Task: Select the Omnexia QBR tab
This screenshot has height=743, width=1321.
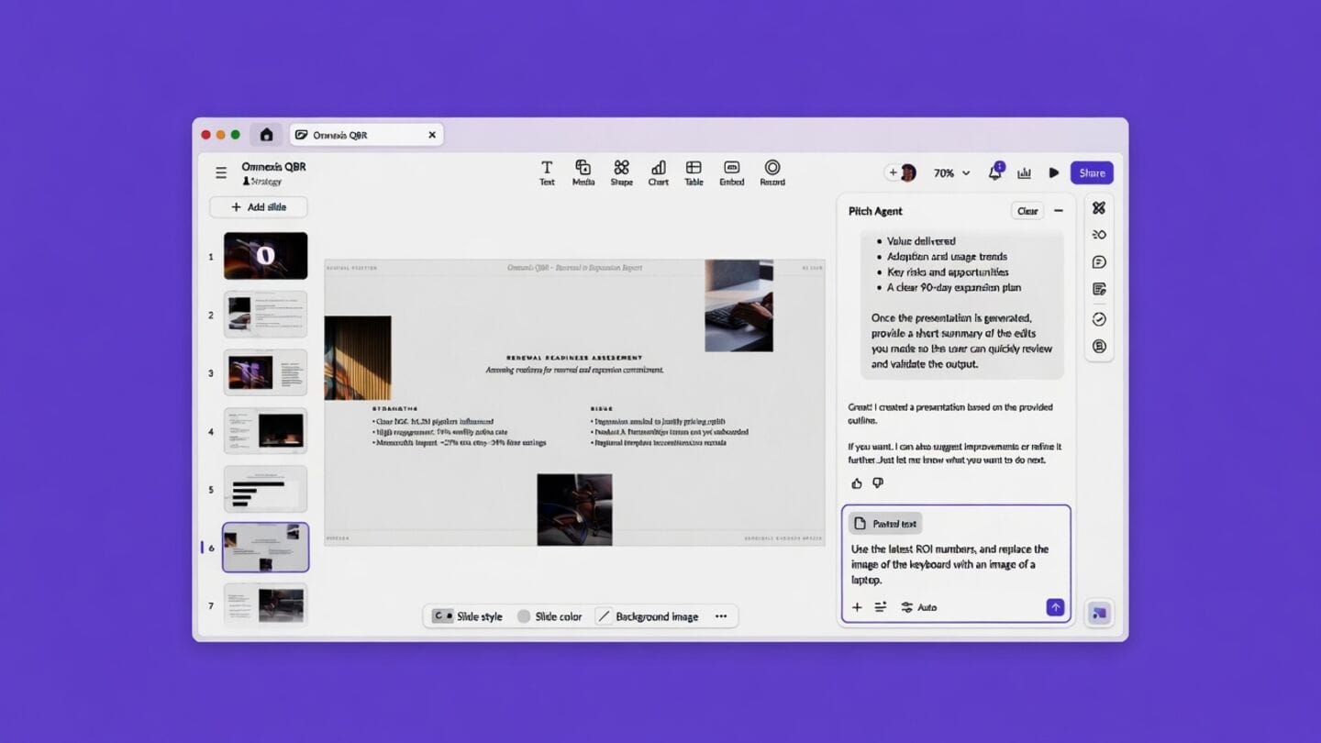Action: pyautogui.click(x=367, y=135)
